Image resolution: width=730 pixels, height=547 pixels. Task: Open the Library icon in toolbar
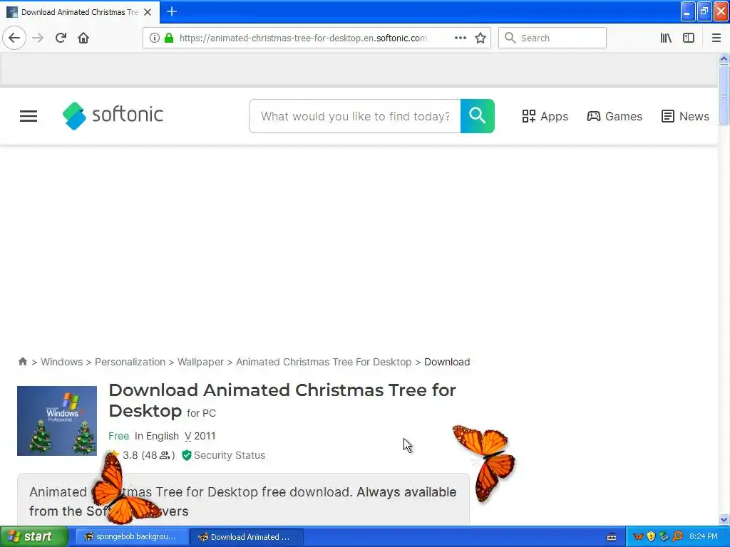click(666, 38)
